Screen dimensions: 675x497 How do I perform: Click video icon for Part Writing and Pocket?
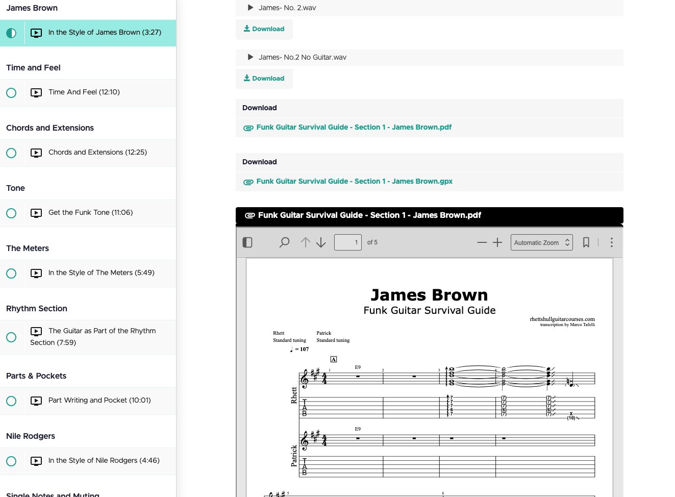coord(36,401)
